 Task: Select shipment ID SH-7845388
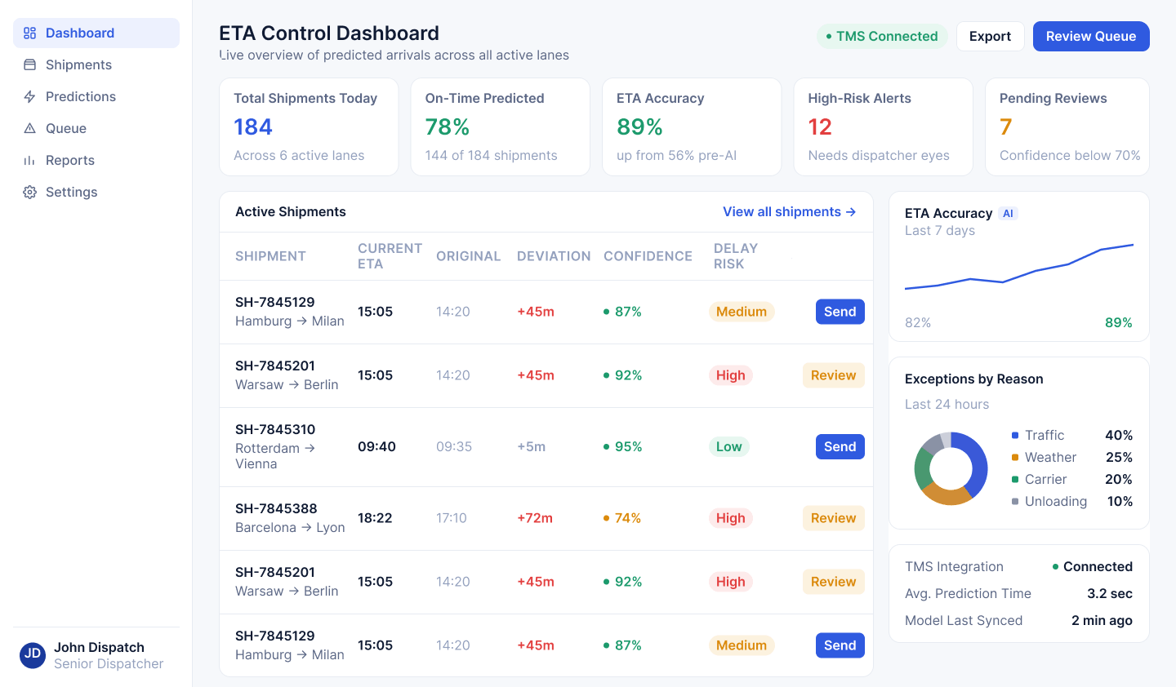point(276,508)
